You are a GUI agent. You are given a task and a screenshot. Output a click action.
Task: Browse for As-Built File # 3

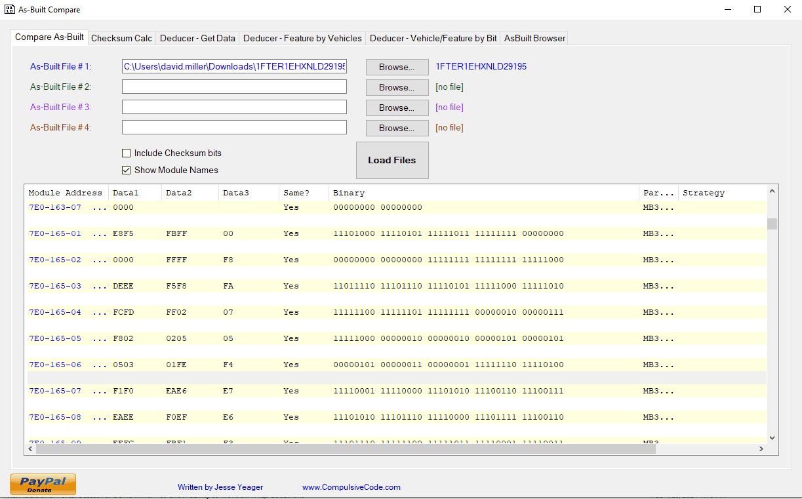397,108
